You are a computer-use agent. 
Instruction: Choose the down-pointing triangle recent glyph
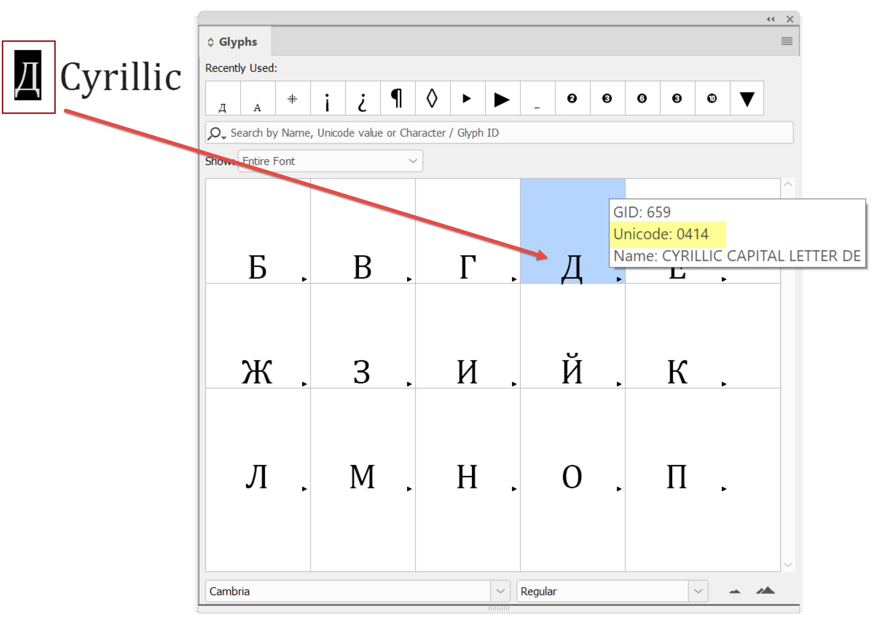(746, 99)
